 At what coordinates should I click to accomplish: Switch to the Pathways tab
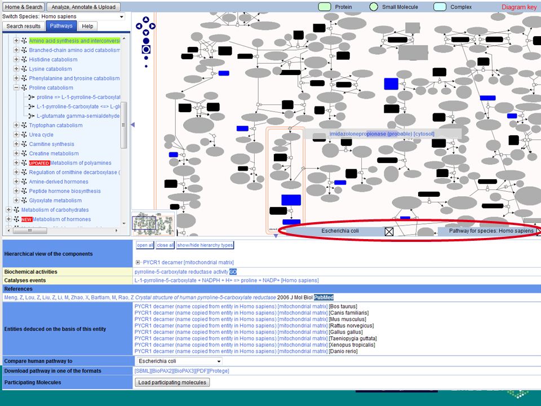pyautogui.click(x=61, y=26)
